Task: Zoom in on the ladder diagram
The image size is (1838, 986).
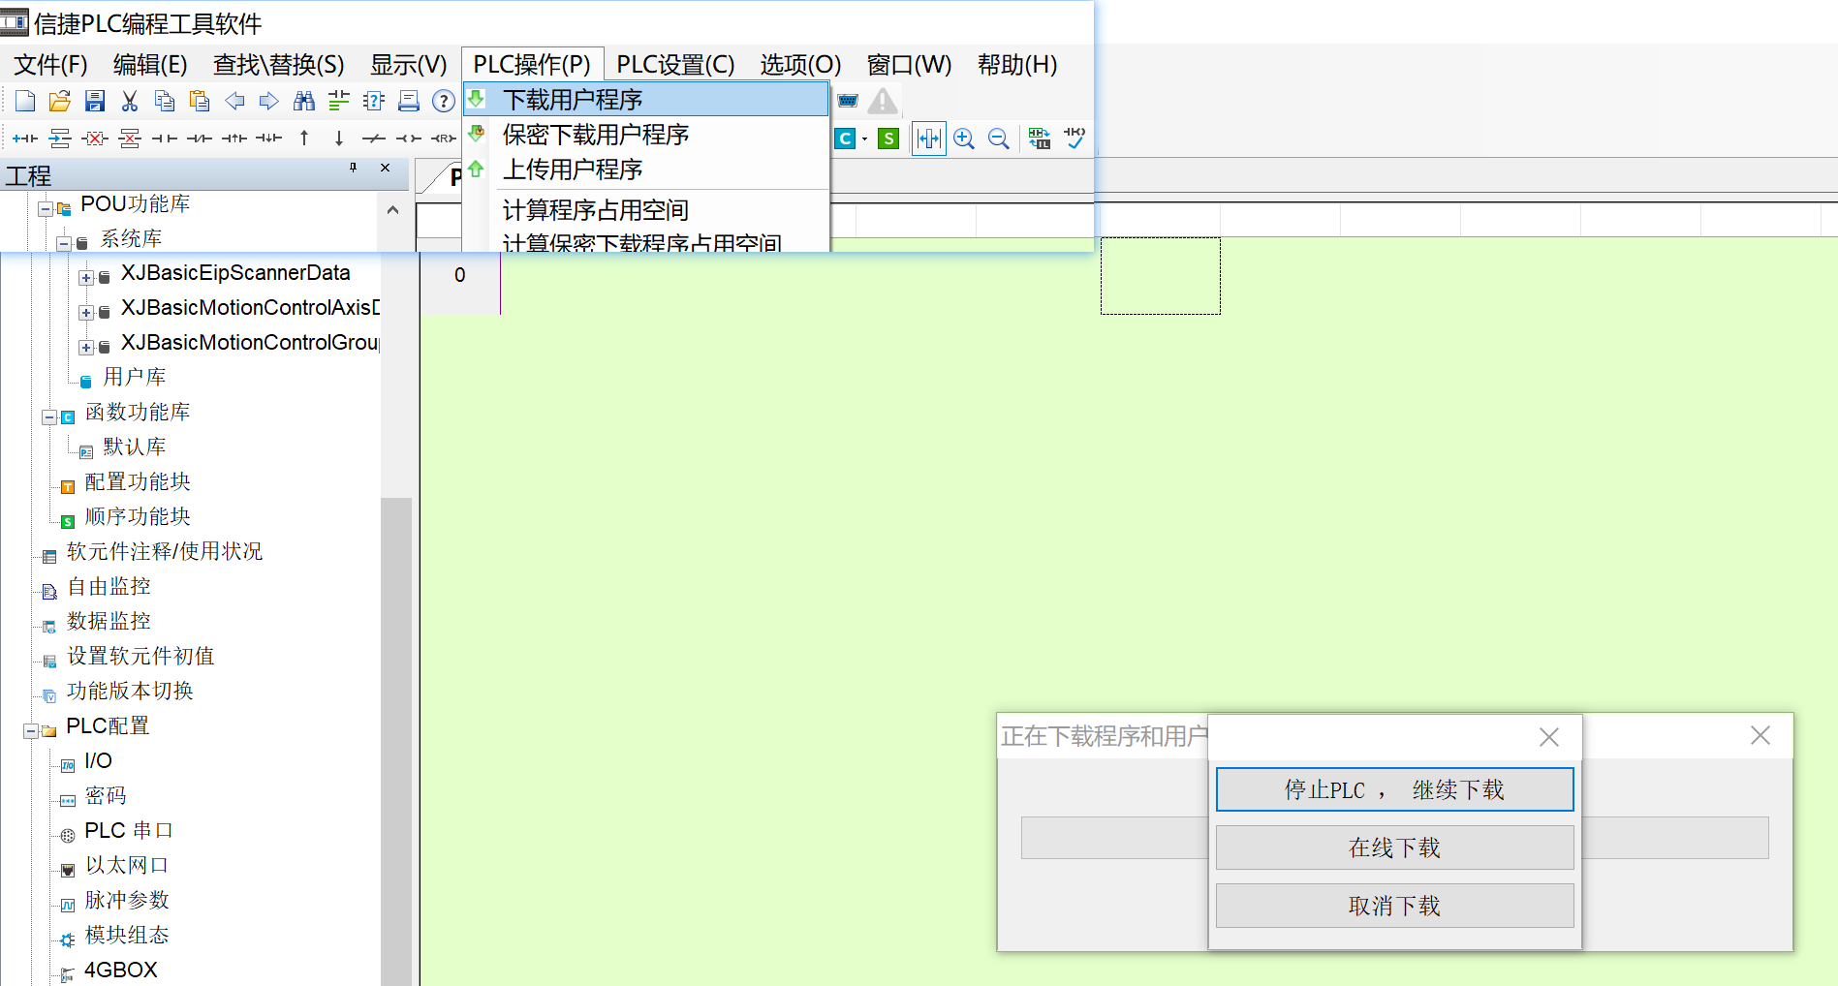Action: click(964, 139)
